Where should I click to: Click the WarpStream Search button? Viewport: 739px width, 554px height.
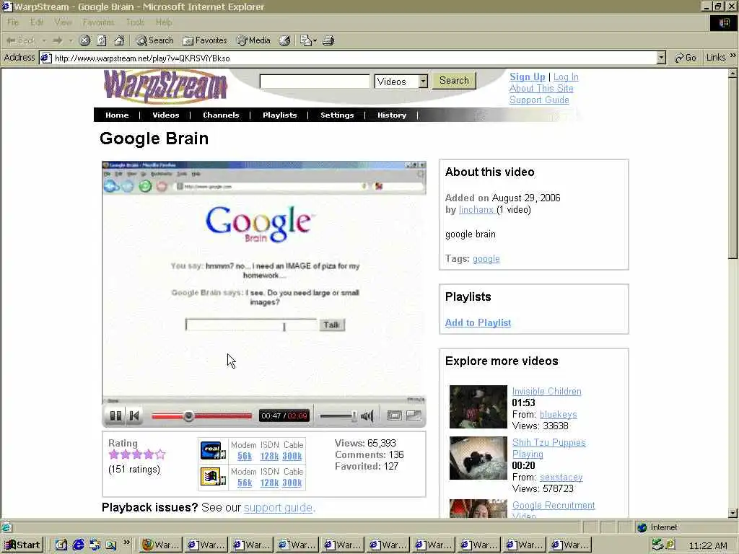455,81
